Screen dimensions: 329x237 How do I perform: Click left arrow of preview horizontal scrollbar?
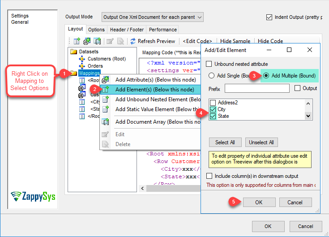(142, 188)
